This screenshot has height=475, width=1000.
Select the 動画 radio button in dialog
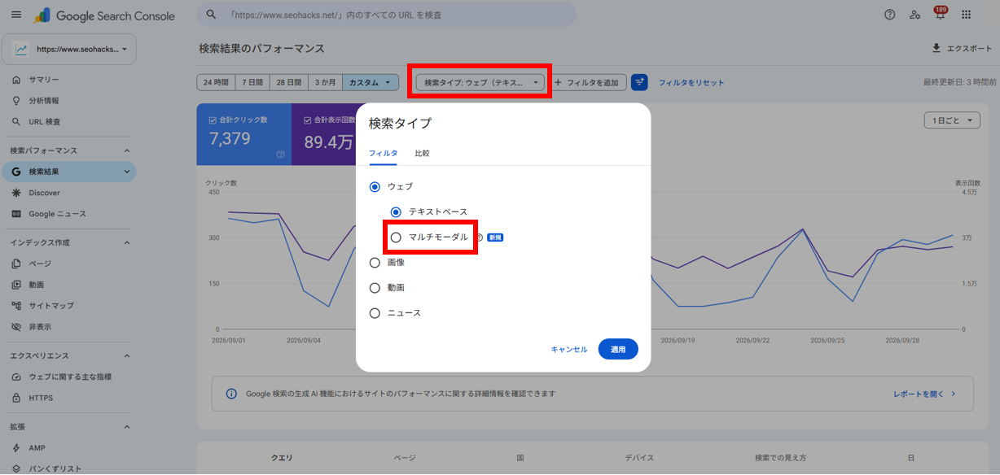pyautogui.click(x=375, y=288)
